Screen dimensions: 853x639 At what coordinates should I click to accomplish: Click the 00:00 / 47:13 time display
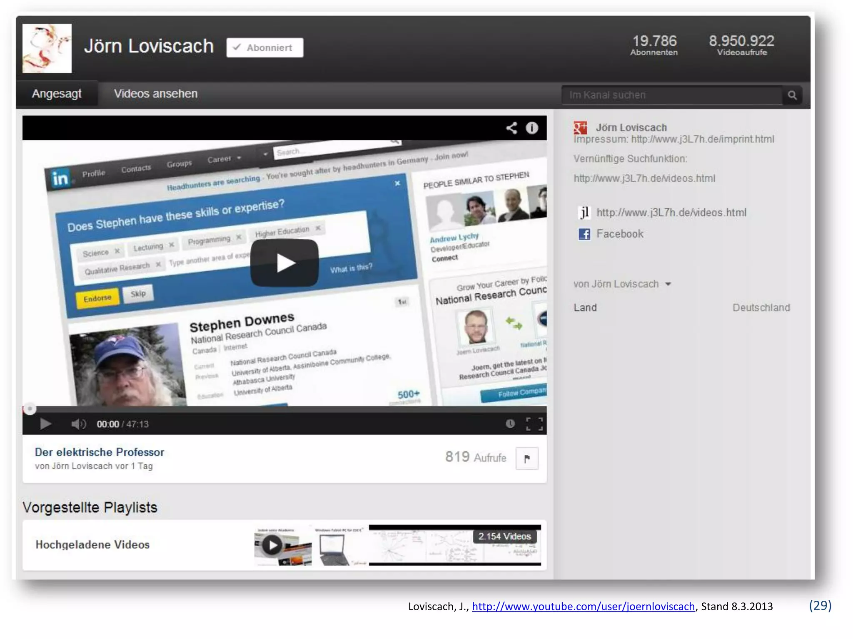coord(122,424)
